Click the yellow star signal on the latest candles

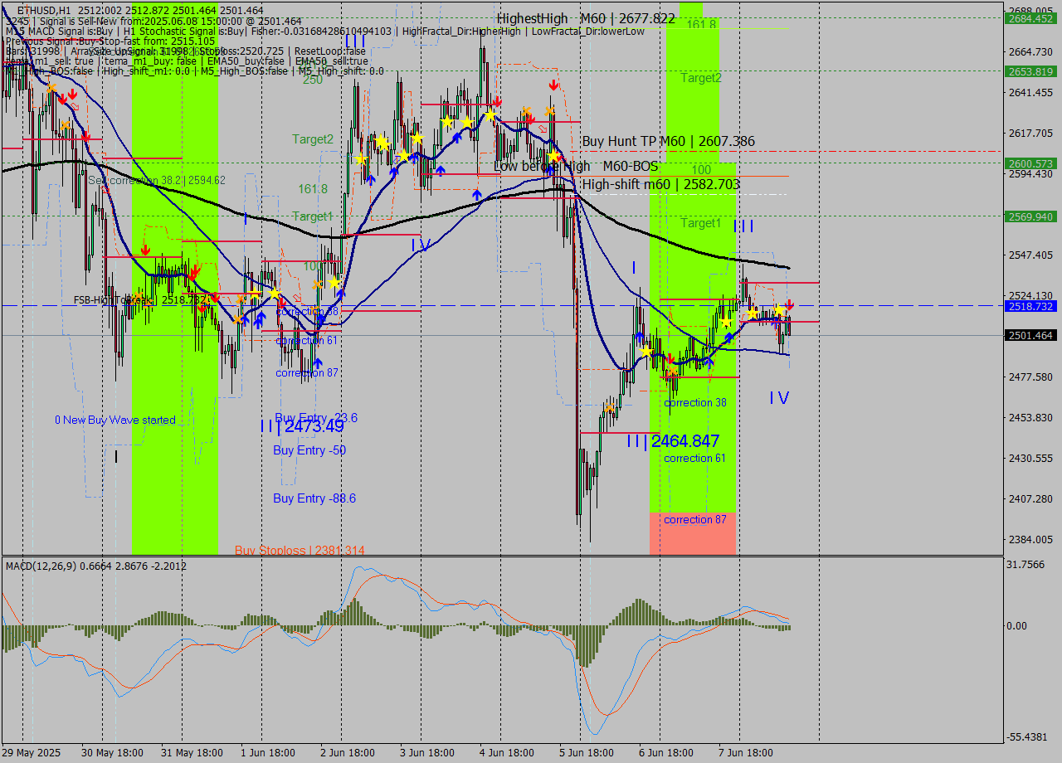[780, 309]
